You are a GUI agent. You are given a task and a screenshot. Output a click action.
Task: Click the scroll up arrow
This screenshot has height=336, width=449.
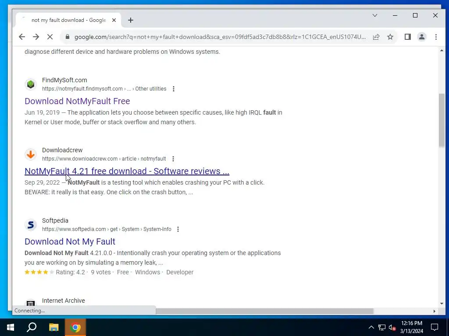(442, 51)
